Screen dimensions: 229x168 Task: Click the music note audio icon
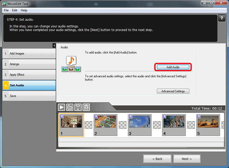pos(71,61)
